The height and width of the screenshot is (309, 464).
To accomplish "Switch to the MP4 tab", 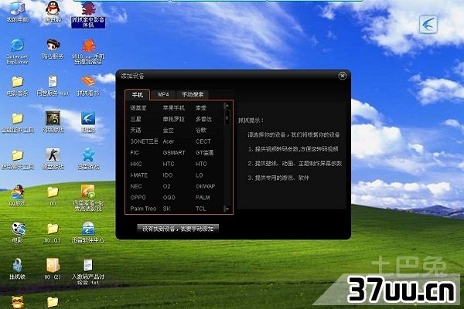I will (x=163, y=94).
